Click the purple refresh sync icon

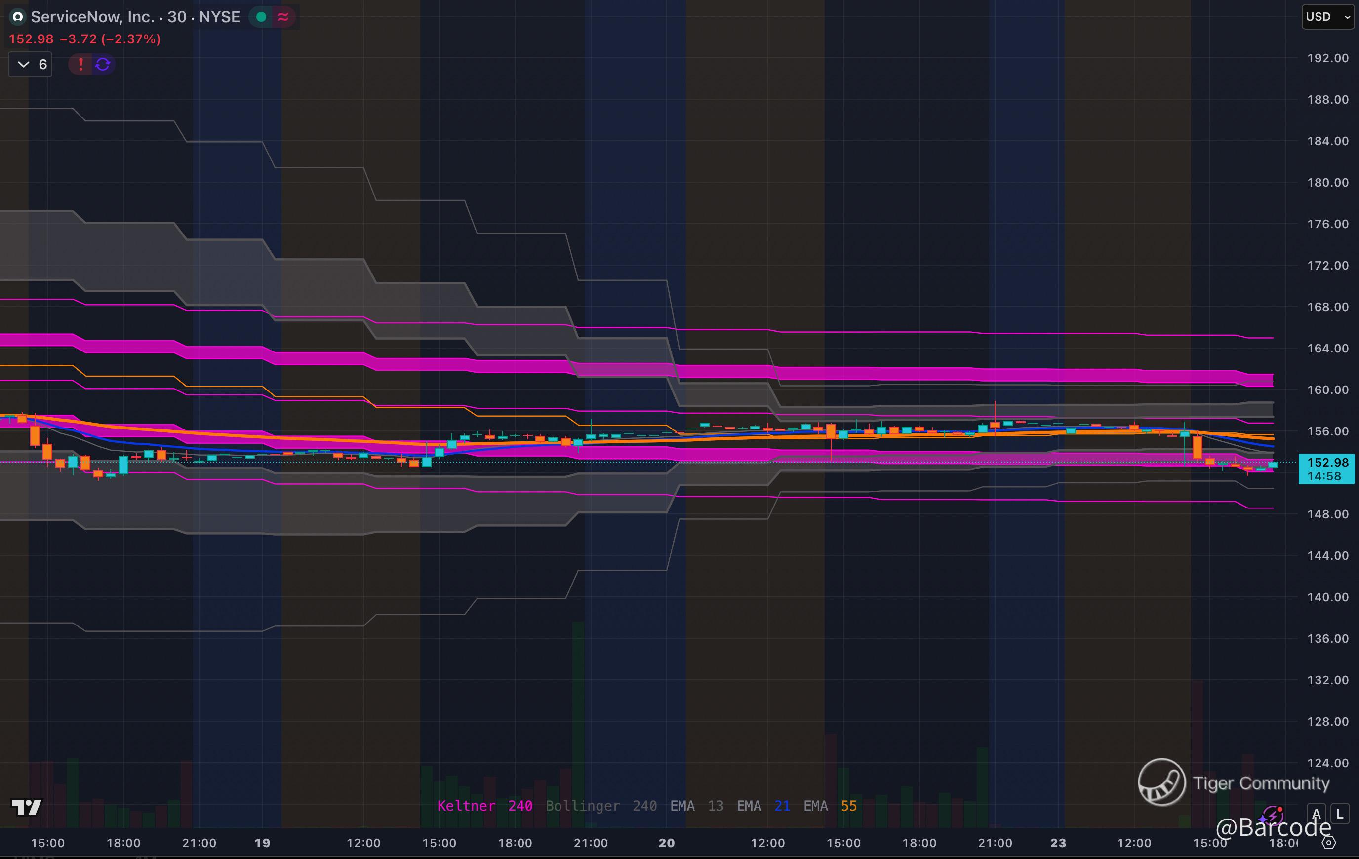[x=103, y=64]
